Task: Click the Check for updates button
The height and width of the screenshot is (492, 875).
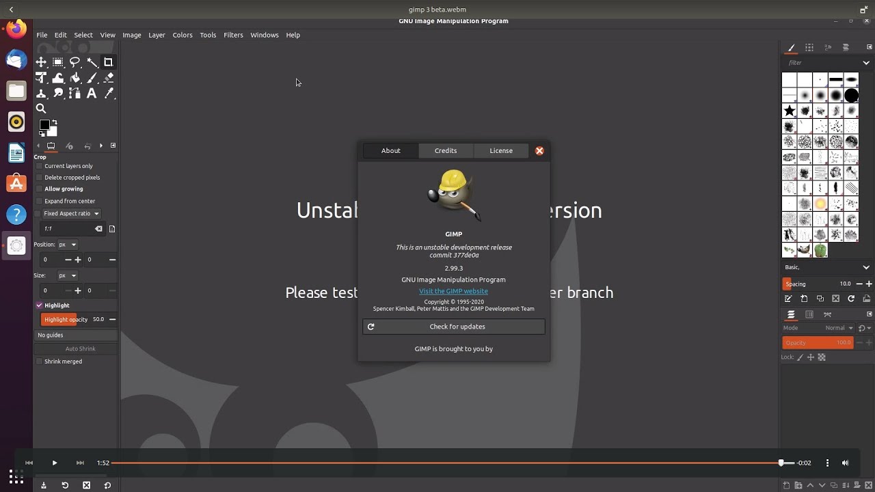Action: [454, 327]
